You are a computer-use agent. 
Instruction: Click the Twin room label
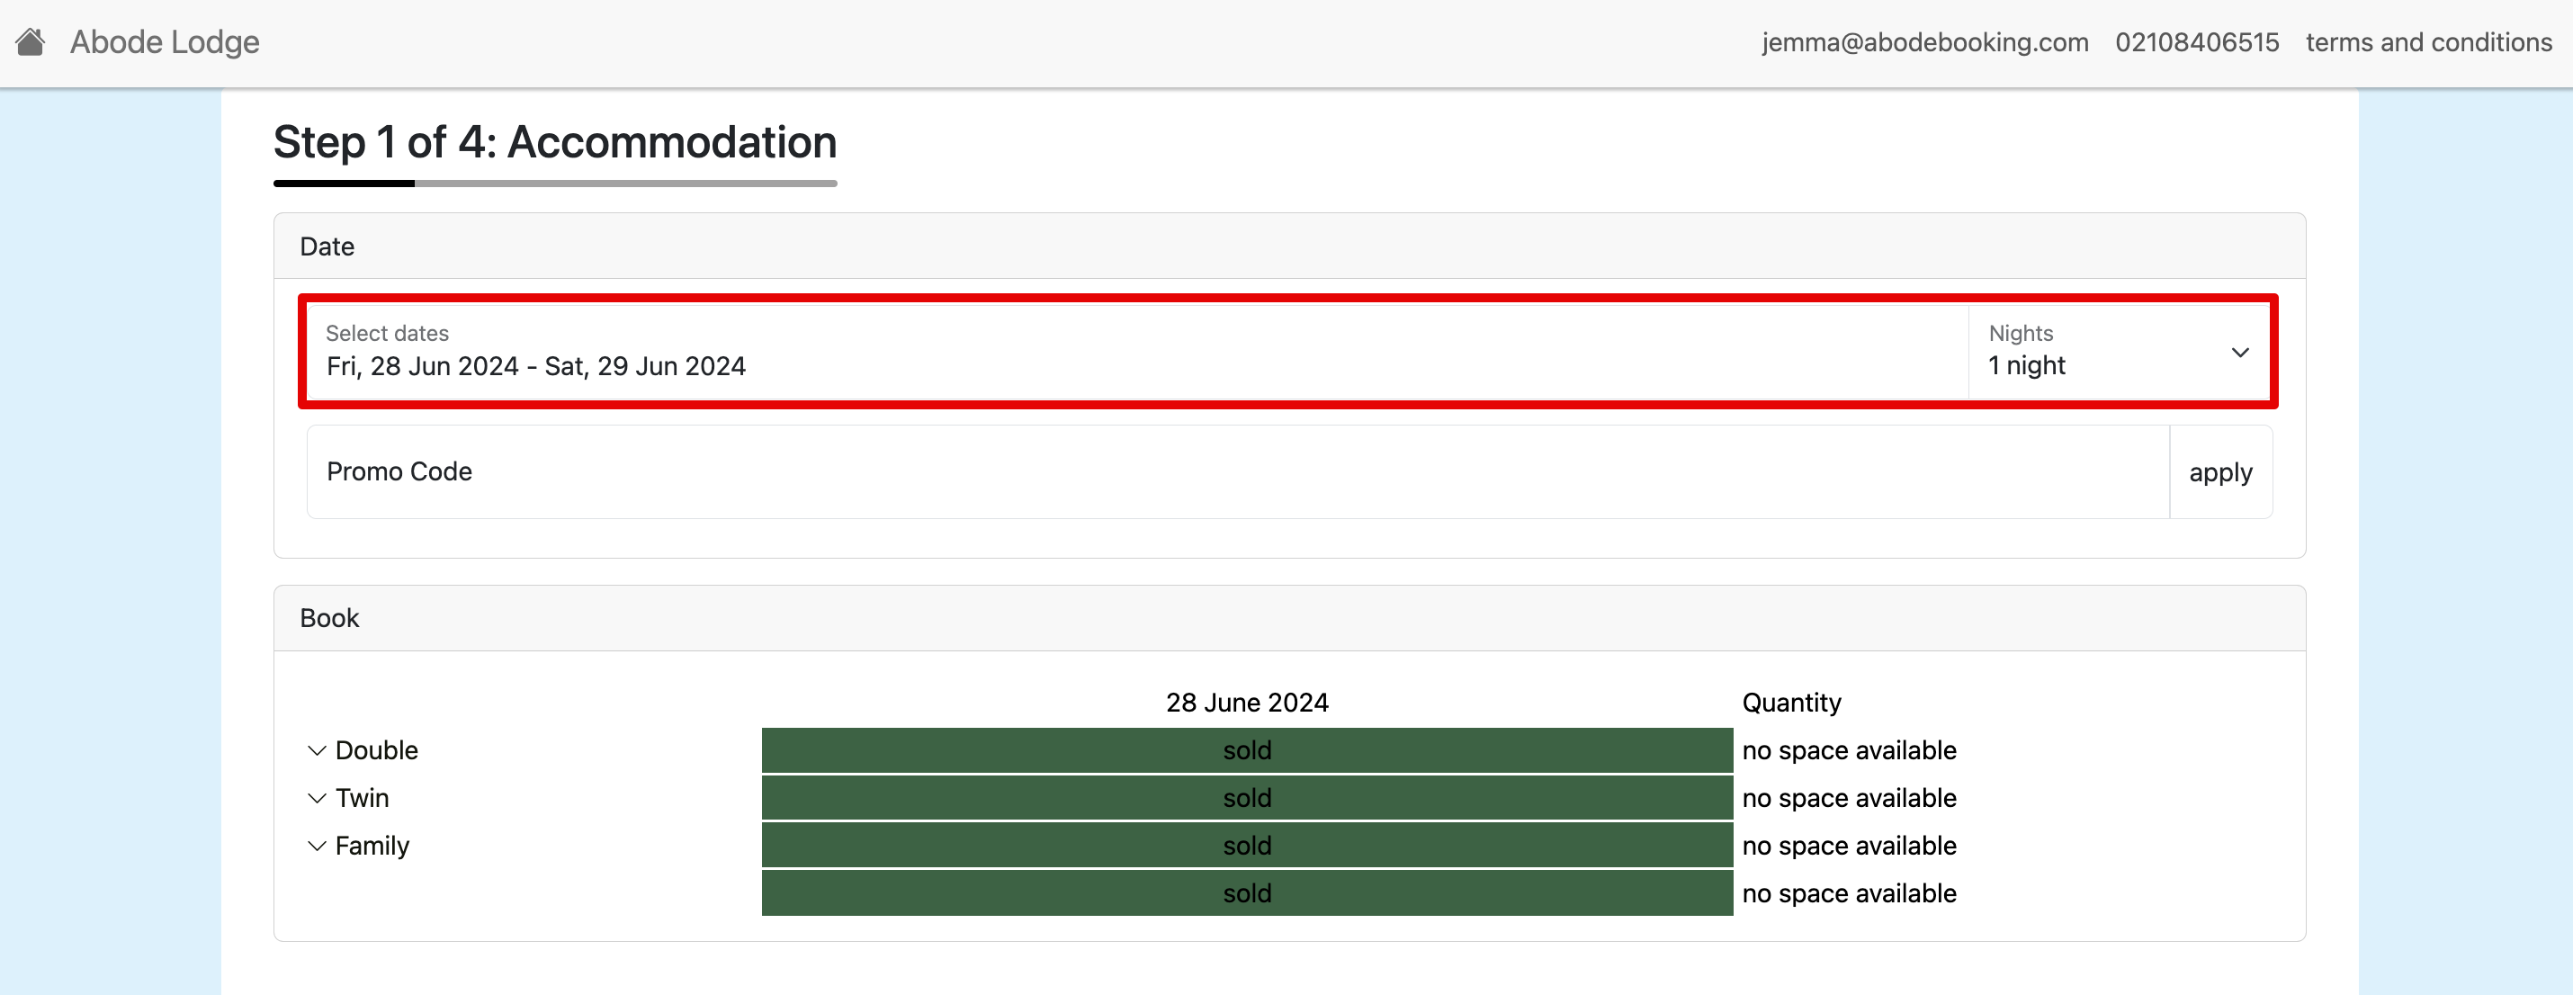[x=362, y=798]
